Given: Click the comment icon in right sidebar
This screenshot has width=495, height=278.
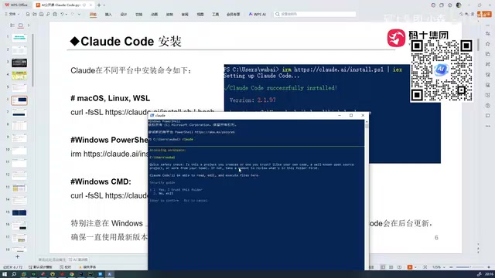Looking at the screenshot, I should (488, 116).
